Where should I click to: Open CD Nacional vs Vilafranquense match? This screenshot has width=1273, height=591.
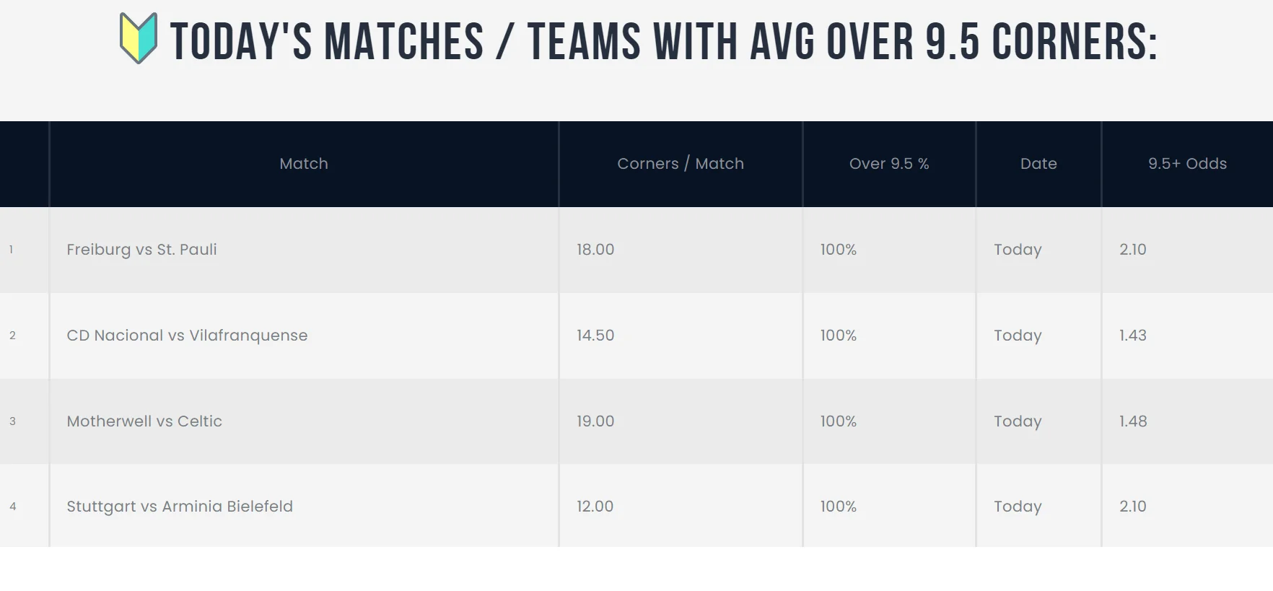click(187, 336)
